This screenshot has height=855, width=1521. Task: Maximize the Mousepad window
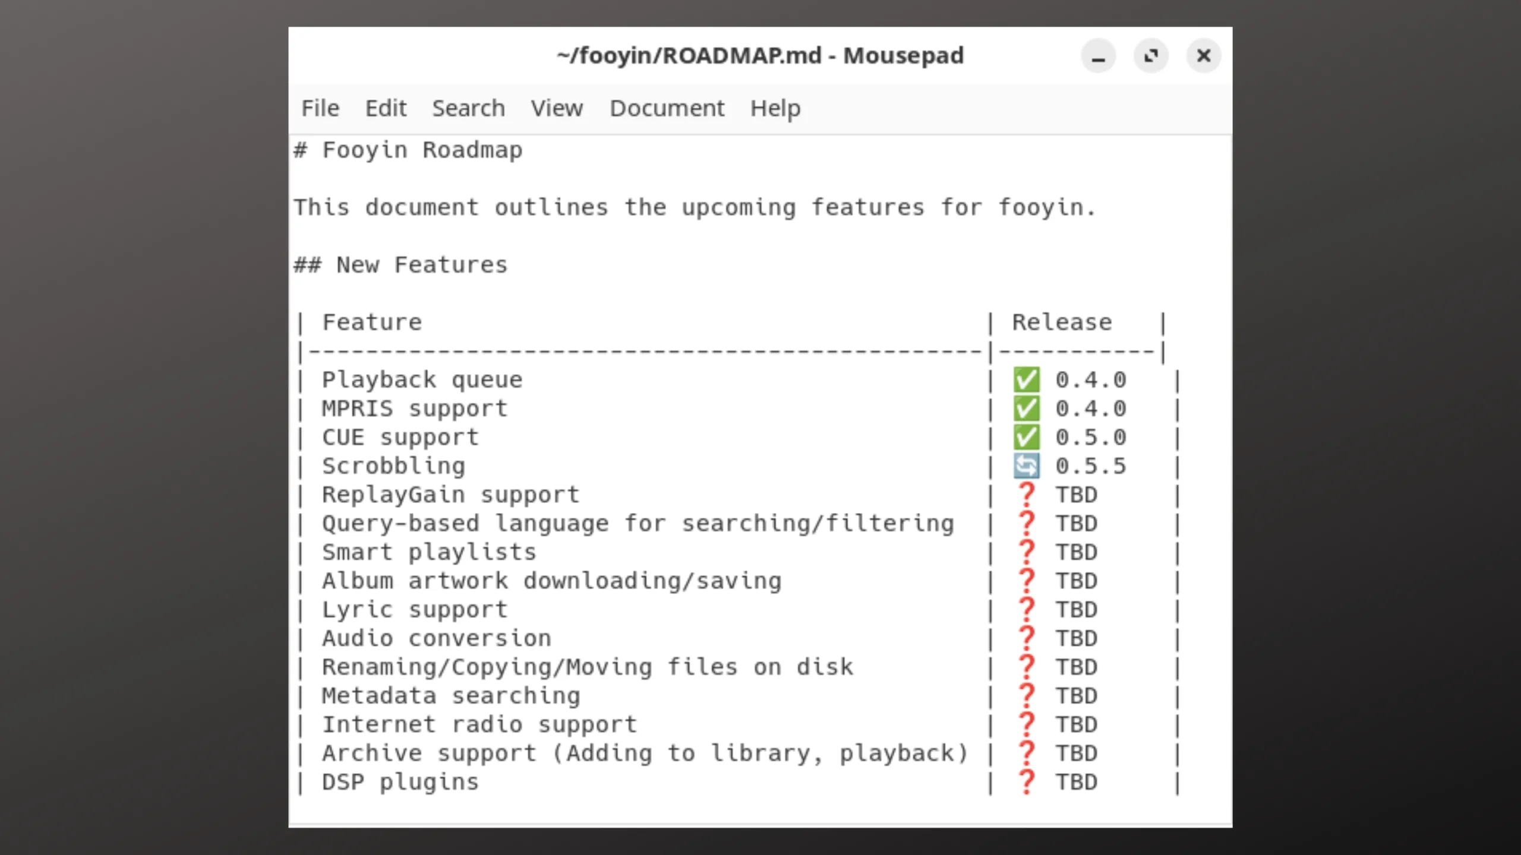pyautogui.click(x=1151, y=56)
